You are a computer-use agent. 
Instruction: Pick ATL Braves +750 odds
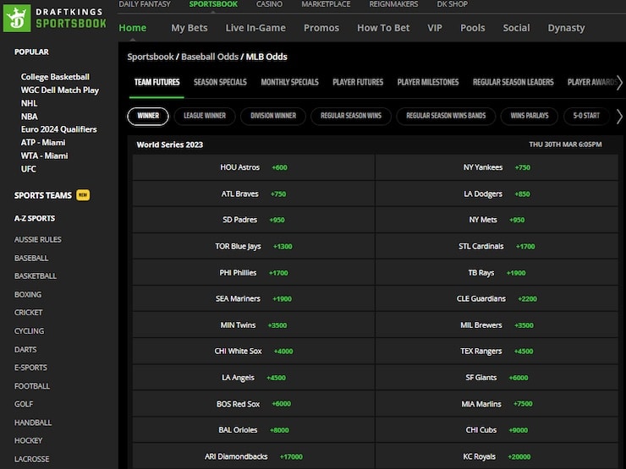coord(254,194)
